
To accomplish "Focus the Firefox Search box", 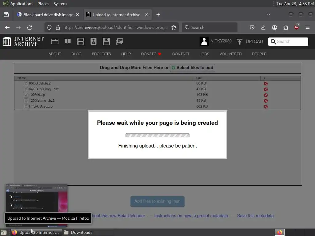I will [209, 27].
